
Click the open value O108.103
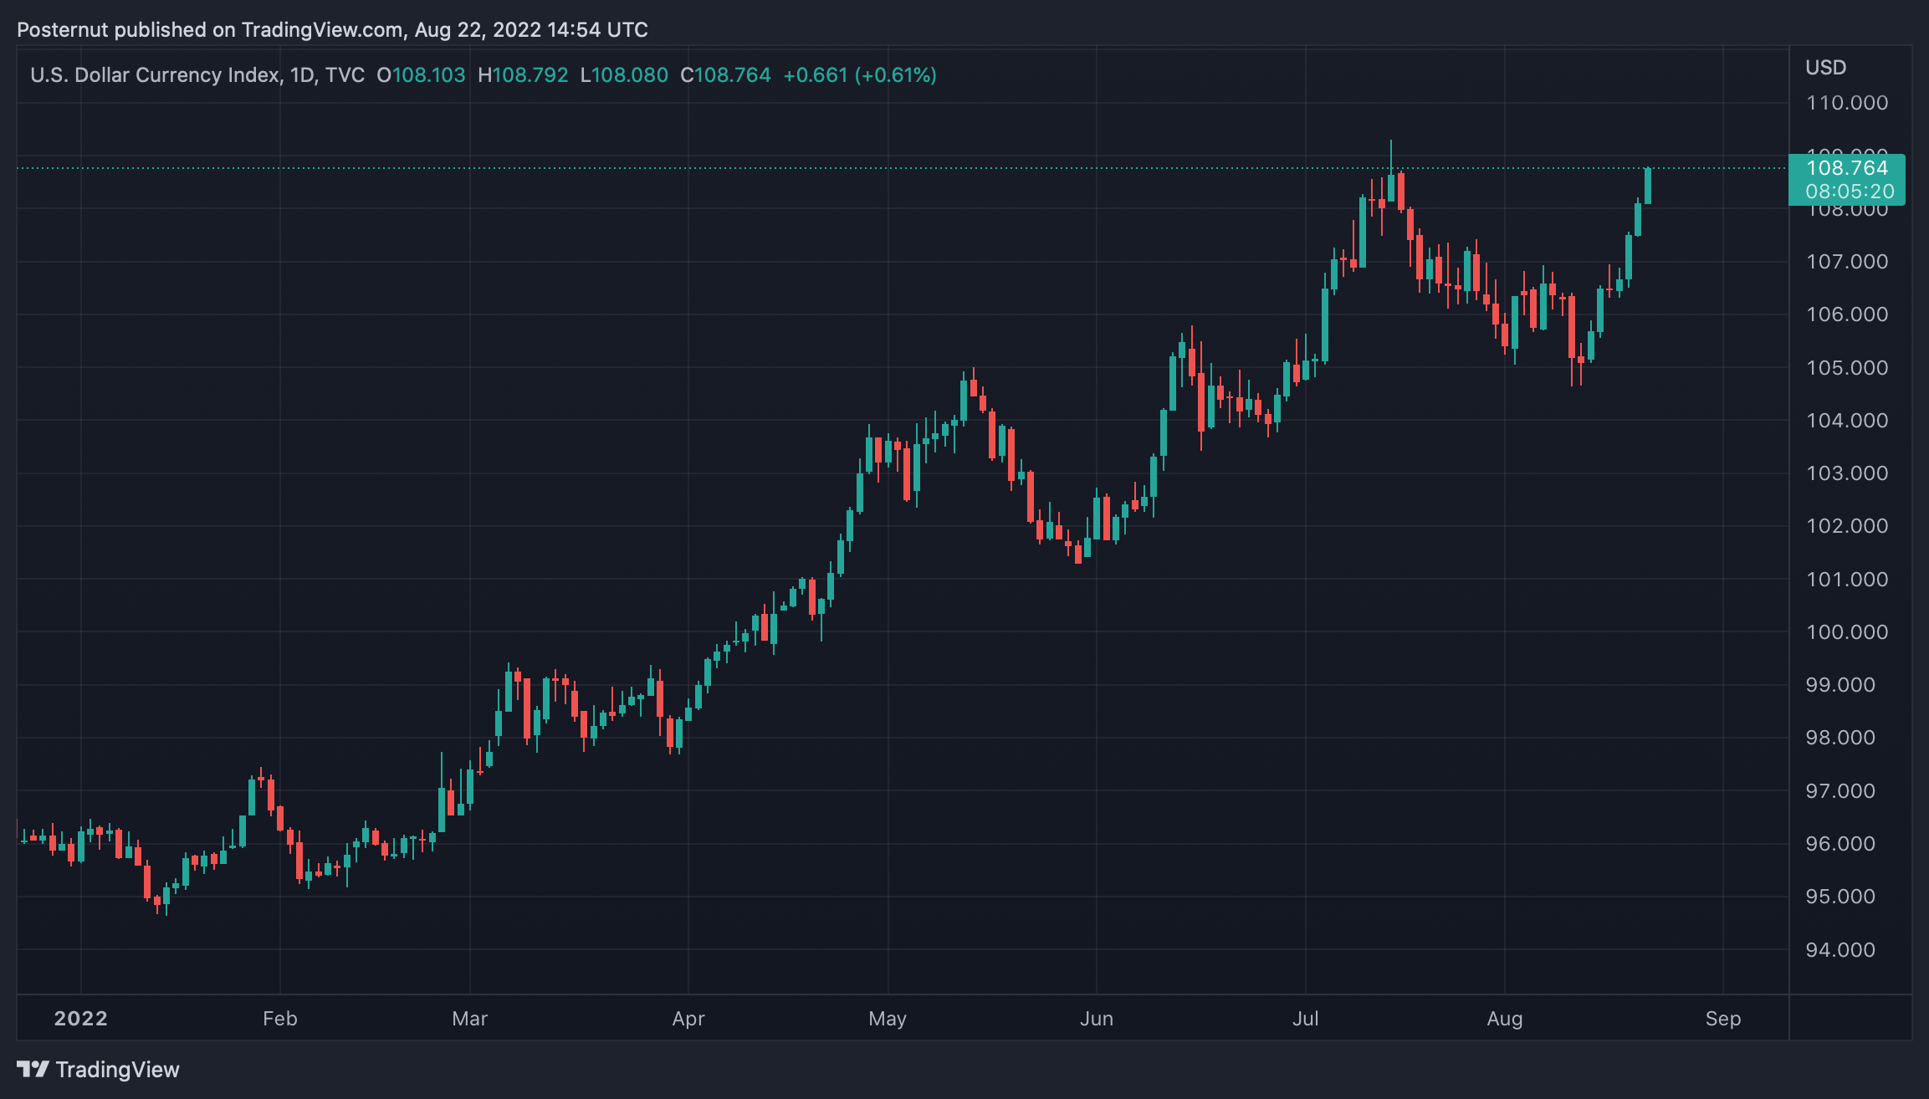coord(421,75)
